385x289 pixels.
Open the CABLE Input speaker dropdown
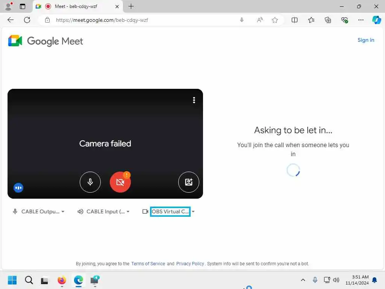pos(103,211)
